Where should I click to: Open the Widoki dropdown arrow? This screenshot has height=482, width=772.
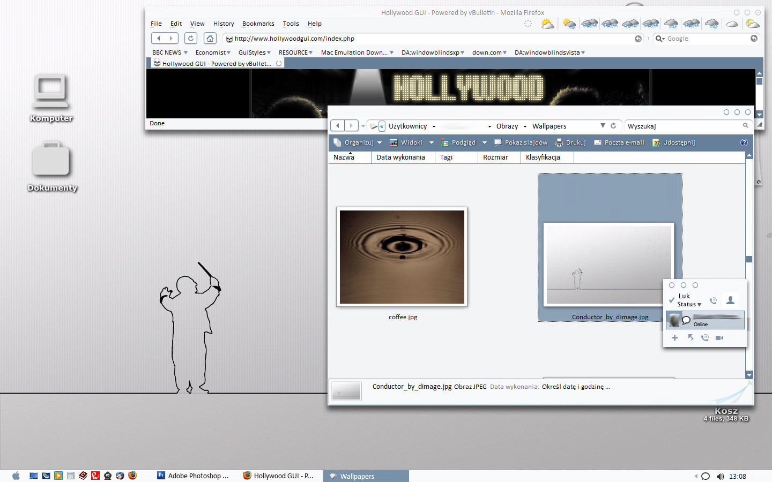[432, 142]
